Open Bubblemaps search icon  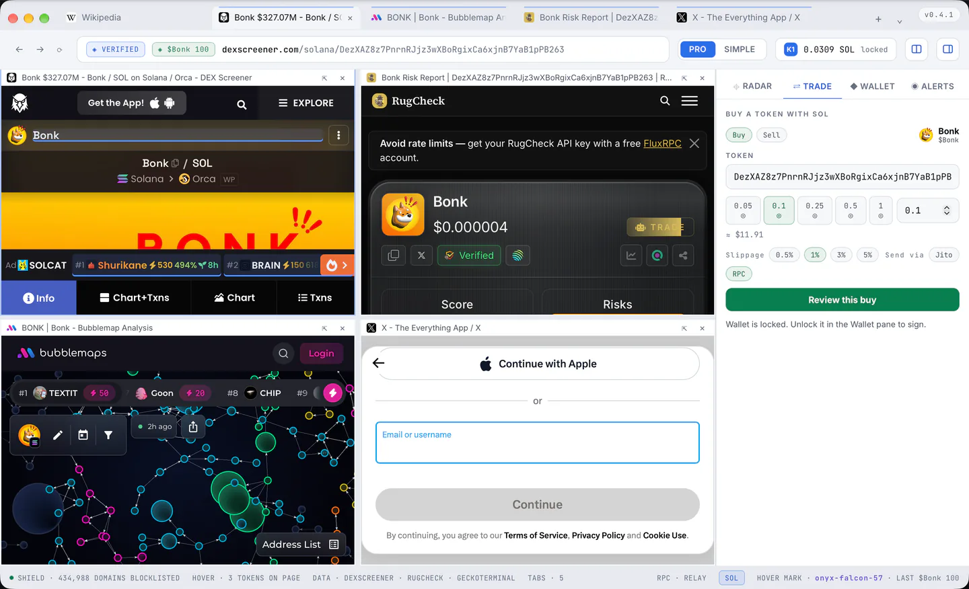coord(283,354)
